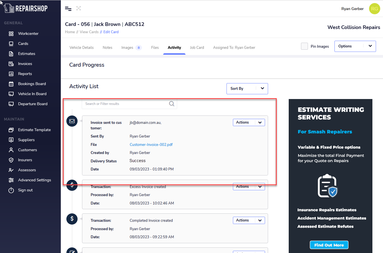Click the Bookings Board calendar icon
383x253 pixels.
pyautogui.click(x=11, y=84)
